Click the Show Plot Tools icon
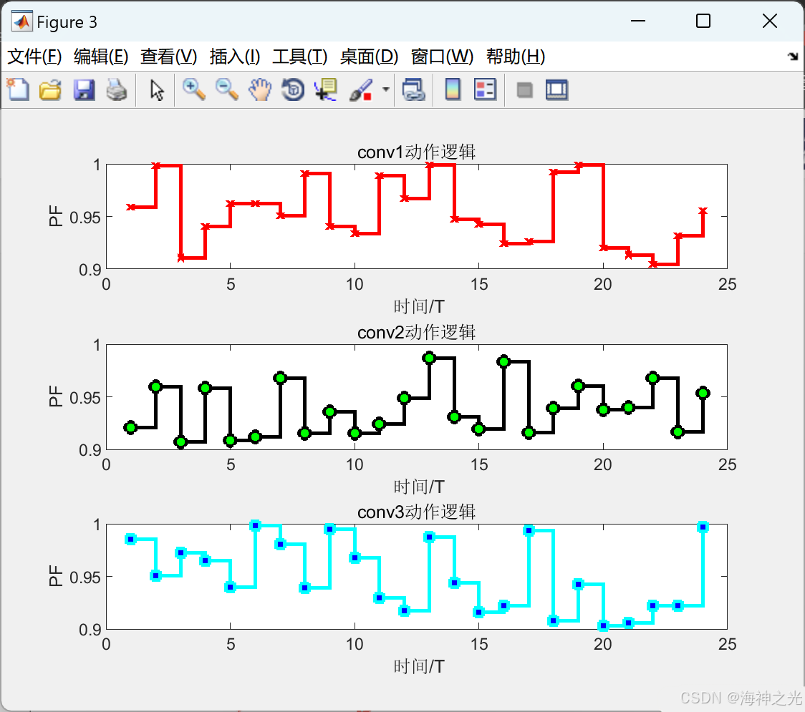 tap(556, 89)
